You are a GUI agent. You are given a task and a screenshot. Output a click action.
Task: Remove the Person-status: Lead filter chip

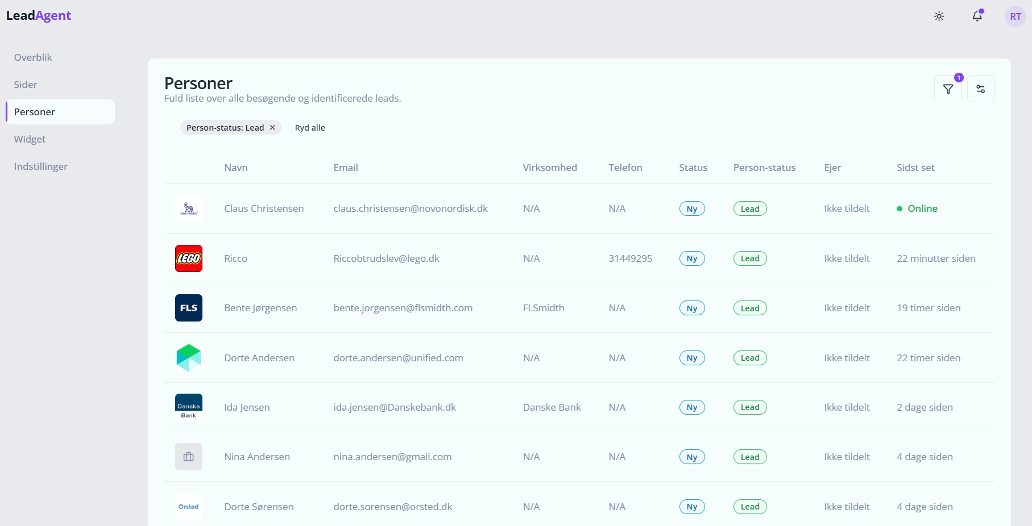(x=272, y=128)
